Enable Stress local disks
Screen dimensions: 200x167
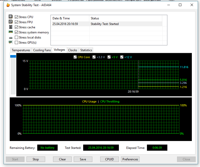[x=16, y=37]
